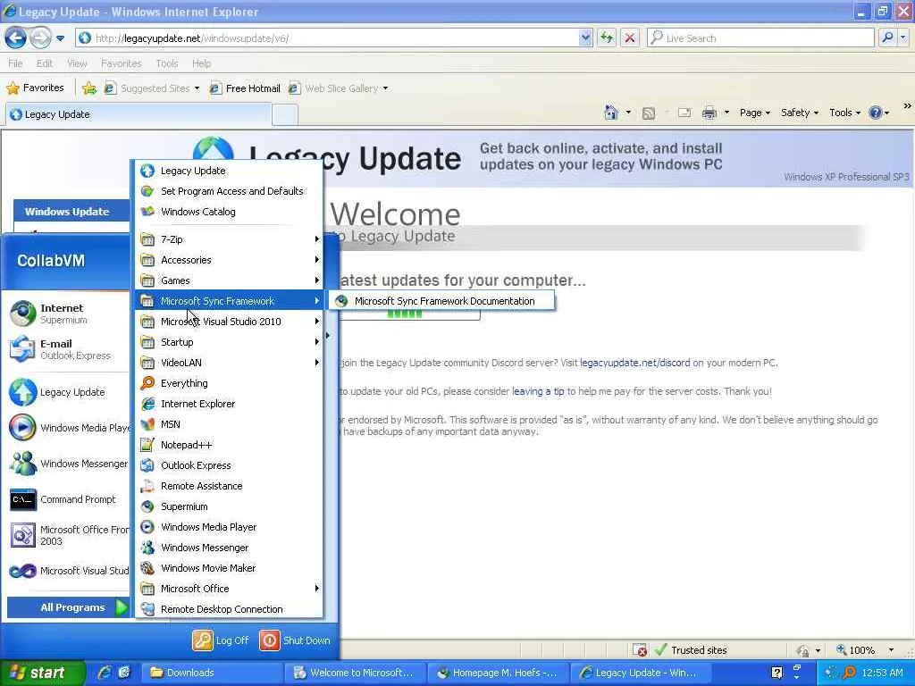Expand the Accessories program folder
The width and height of the screenshot is (915, 686).
(x=229, y=260)
